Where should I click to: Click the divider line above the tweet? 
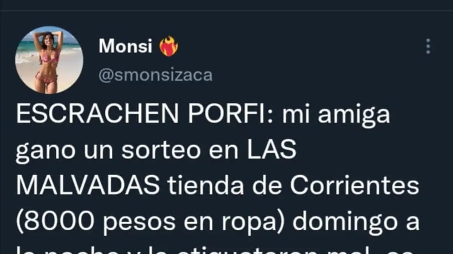point(226,10)
